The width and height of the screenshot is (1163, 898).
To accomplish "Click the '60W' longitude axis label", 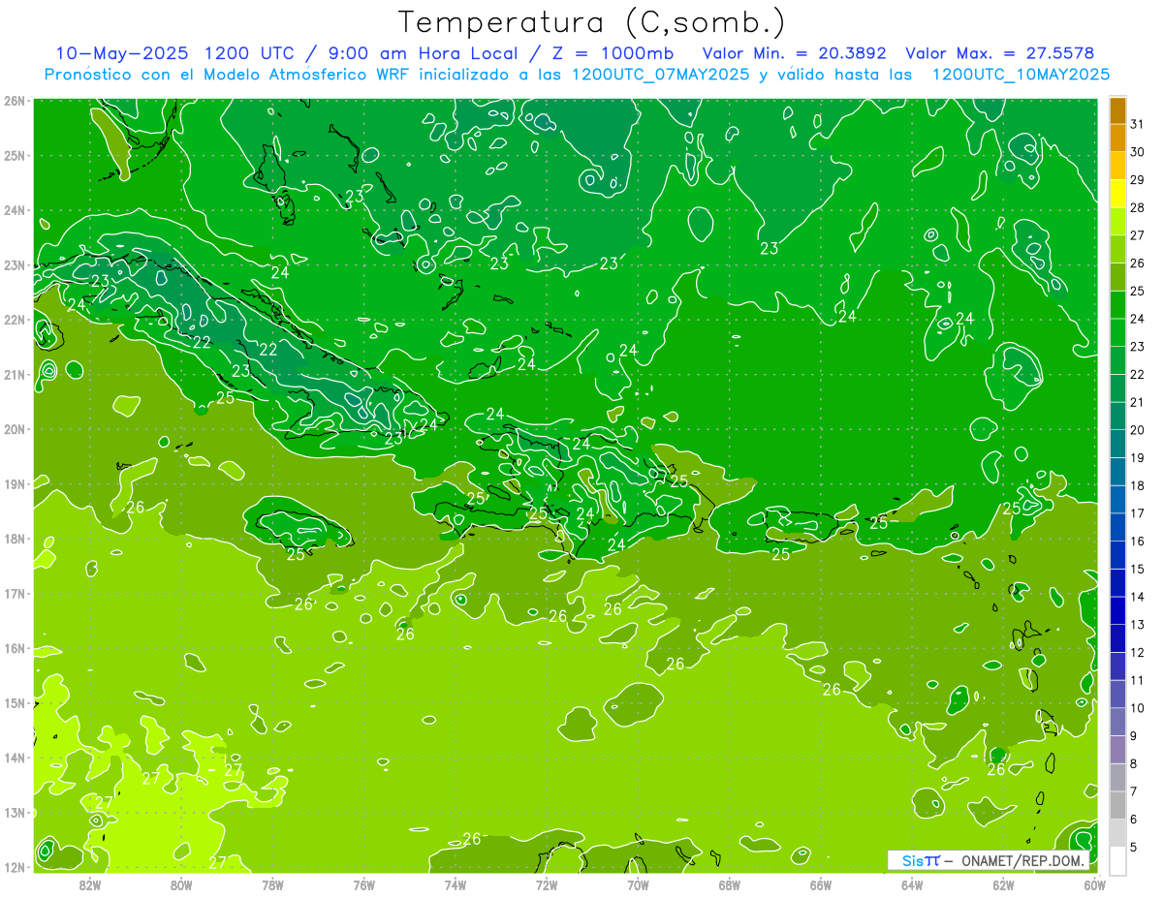I will pyautogui.click(x=1095, y=884).
